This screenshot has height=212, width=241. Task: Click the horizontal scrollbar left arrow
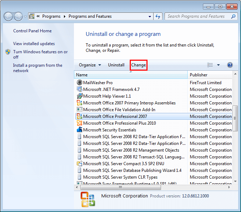pos(77,187)
